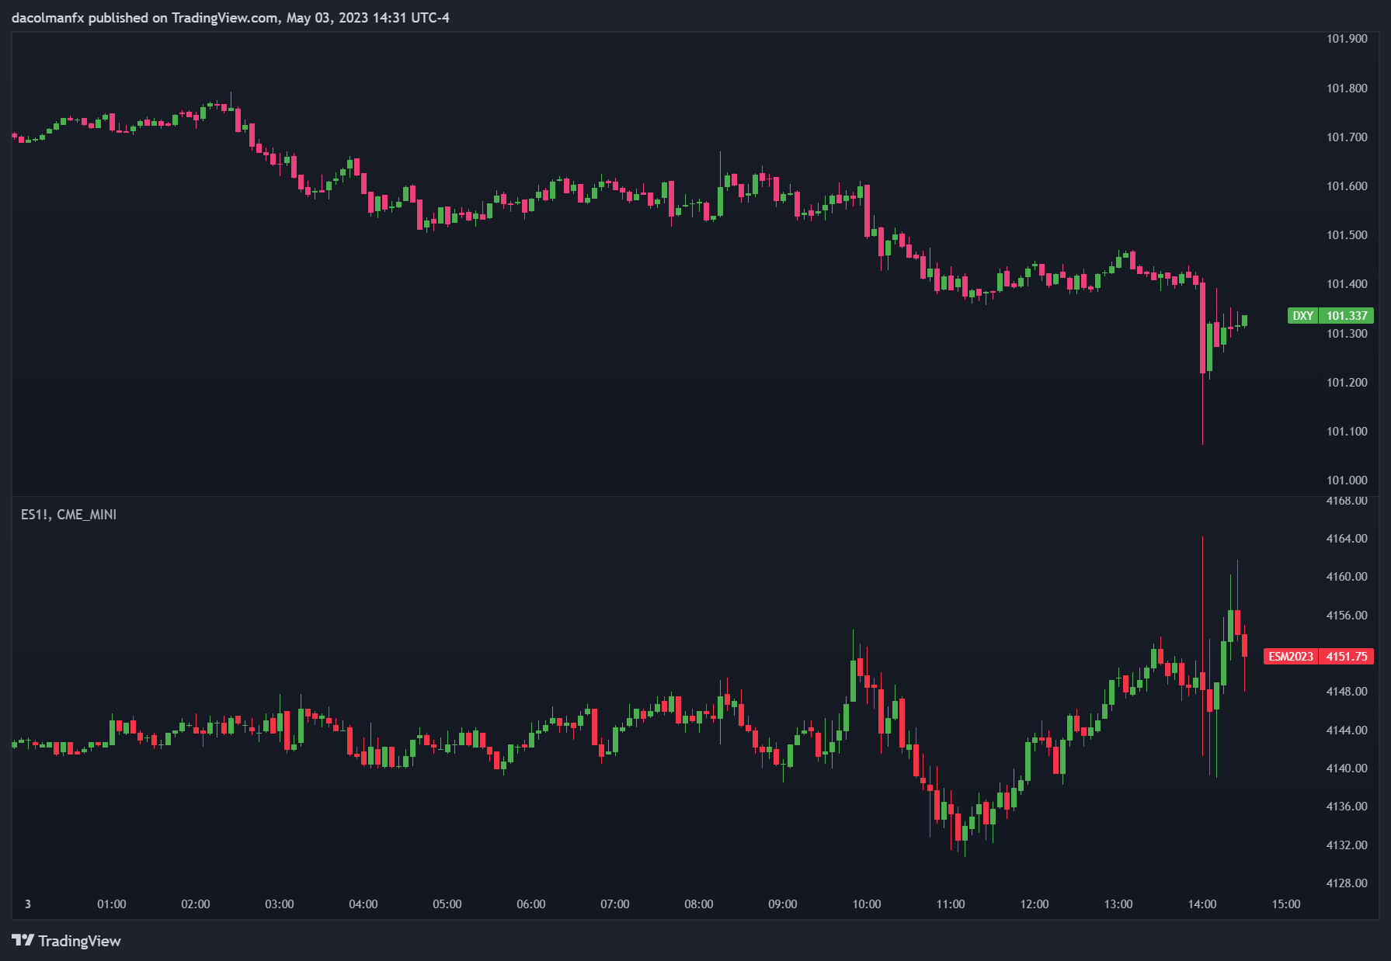This screenshot has width=1391, height=961.
Task: Click the 4164.00 price scale value
Action: pyautogui.click(x=1347, y=539)
